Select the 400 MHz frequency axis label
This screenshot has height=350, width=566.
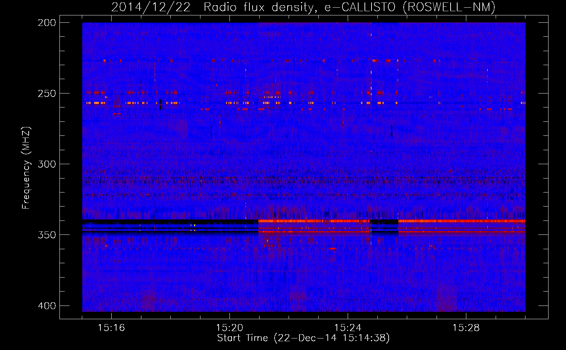click(x=47, y=306)
